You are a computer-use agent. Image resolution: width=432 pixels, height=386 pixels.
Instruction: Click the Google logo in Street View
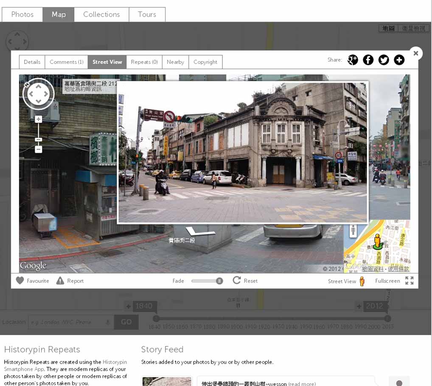point(33,266)
